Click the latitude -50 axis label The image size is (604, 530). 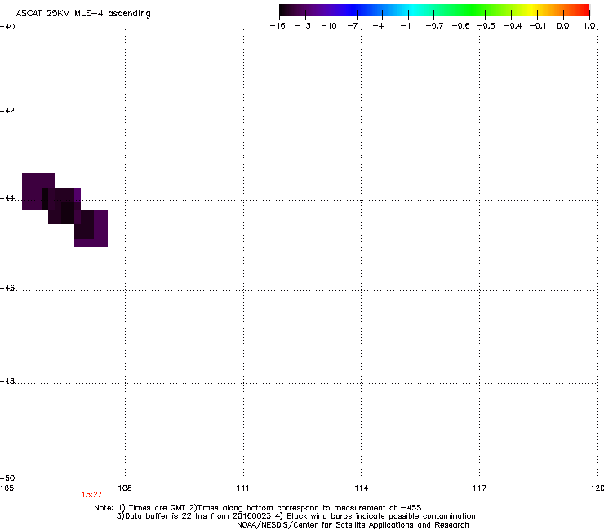[7, 478]
